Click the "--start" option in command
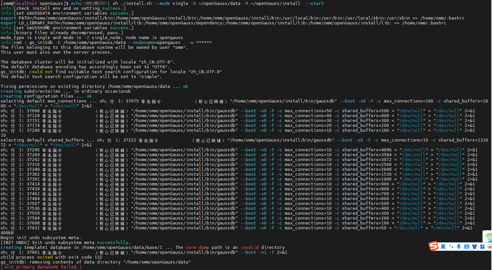Image resolution: width=492 pixels, height=270 pixels. 315,3
